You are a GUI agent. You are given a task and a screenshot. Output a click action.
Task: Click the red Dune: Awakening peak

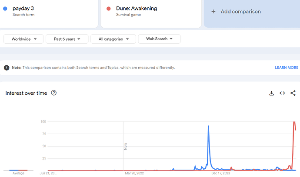click(294, 122)
